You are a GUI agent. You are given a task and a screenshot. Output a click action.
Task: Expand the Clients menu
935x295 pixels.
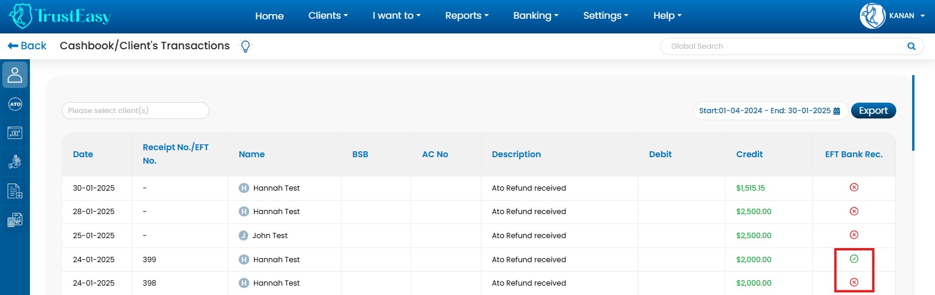pyautogui.click(x=328, y=16)
